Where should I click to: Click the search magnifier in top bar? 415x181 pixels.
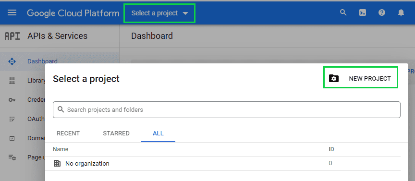pos(343,12)
